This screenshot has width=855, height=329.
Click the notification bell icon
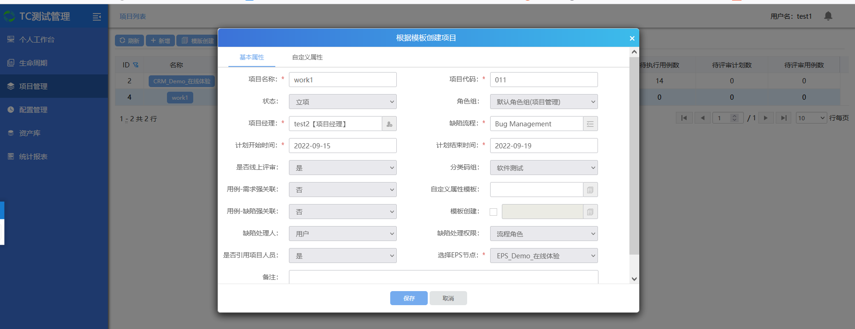(x=828, y=16)
